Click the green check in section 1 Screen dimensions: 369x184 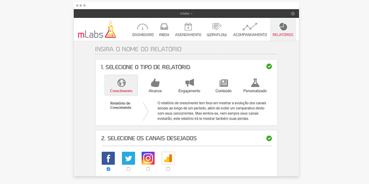click(x=269, y=66)
